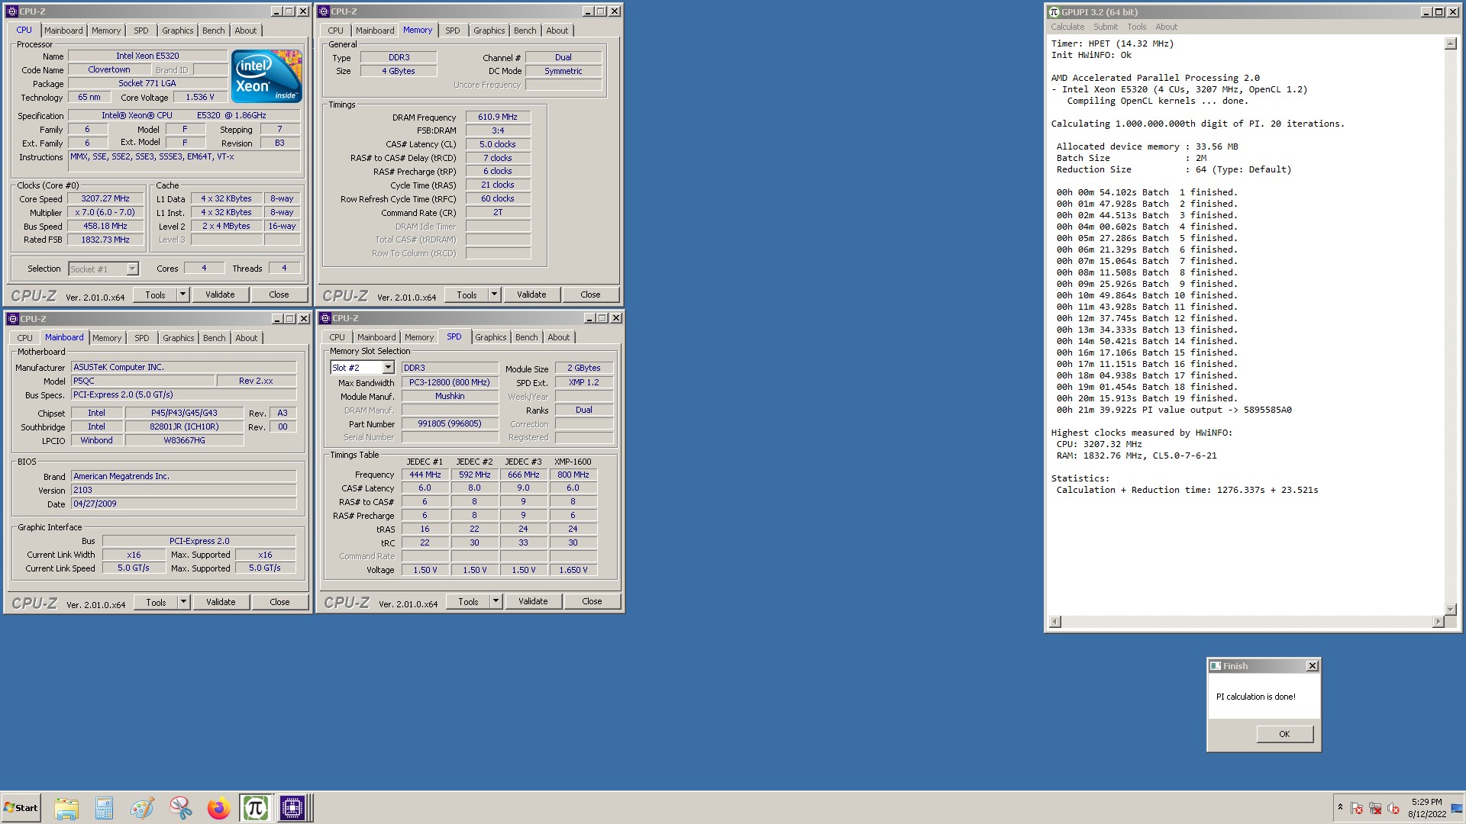
Task: Open the Action Center flag tray icon
Action: (x=1357, y=808)
